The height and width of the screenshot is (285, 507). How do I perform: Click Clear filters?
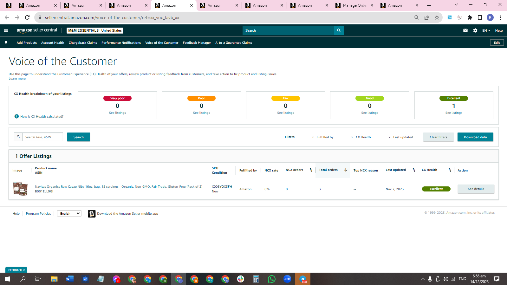[439, 137]
